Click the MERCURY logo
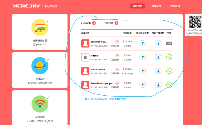 click(27, 6)
